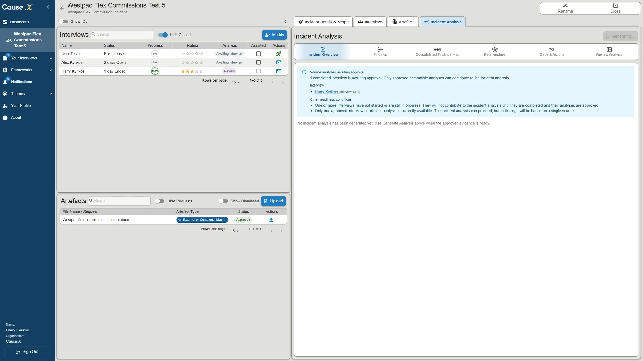Click the Rename pencil icon
The height and width of the screenshot is (361, 643).
(x=565, y=5)
